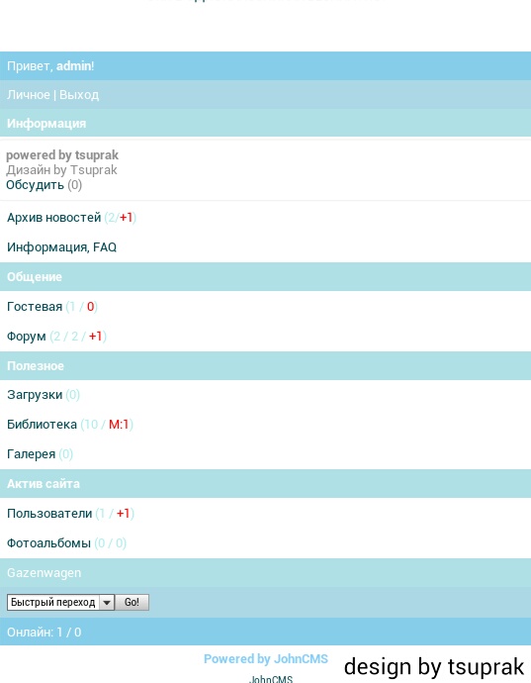Image resolution: width=531 pixels, height=683 pixels.
Task: Click the small JohnCMS footer link
Action: click(271, 679)
